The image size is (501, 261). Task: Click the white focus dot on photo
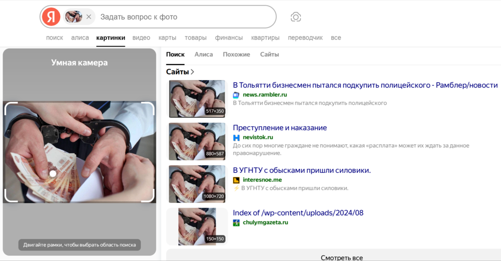[x=53, y=173]
